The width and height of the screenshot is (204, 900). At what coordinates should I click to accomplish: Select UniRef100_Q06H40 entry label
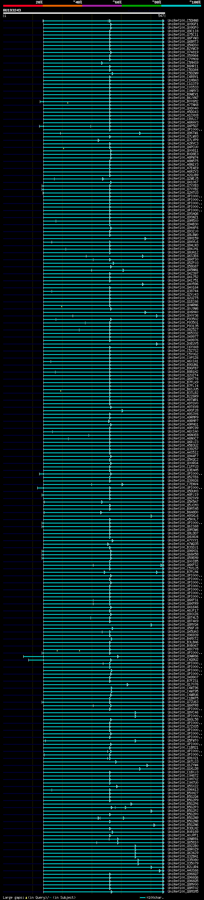(x=183, y=312)
